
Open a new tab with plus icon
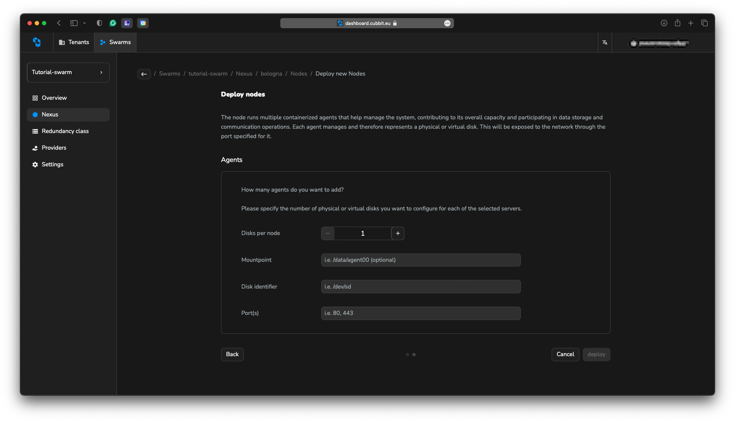point(691,23)
